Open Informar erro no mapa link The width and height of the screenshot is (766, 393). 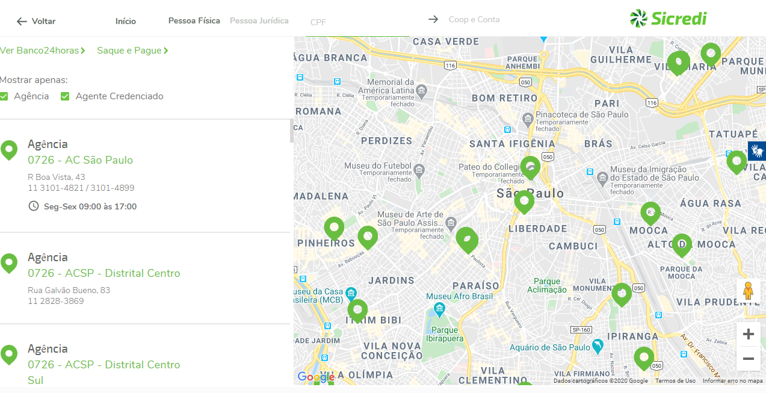point(732,380)
